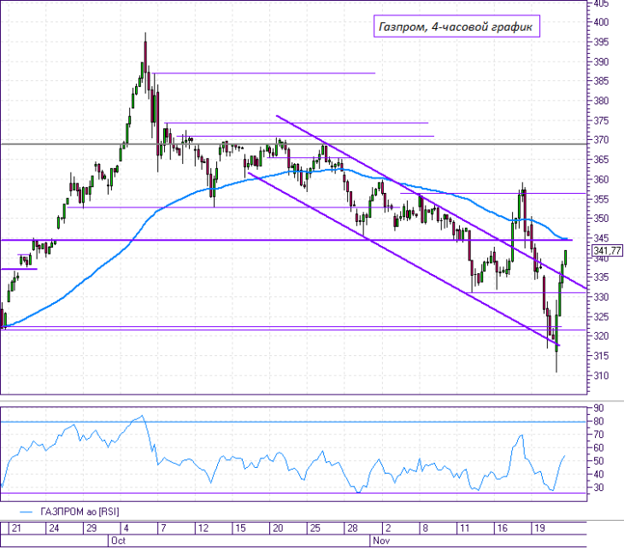Click the 'Газпром, 4-часовой график' title label
The width and height of the screenshot is (624, 549).
point(456,26)
